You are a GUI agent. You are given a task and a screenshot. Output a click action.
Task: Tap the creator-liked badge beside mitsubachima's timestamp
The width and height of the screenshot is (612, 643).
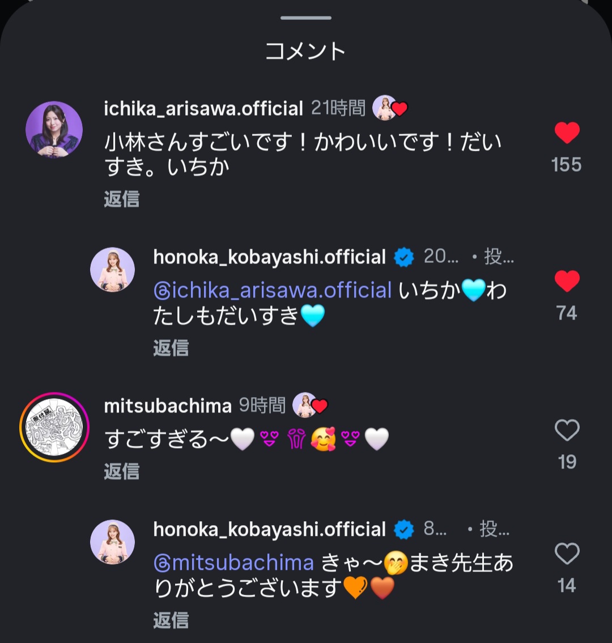pyautogui.click(x=311, y=405)
